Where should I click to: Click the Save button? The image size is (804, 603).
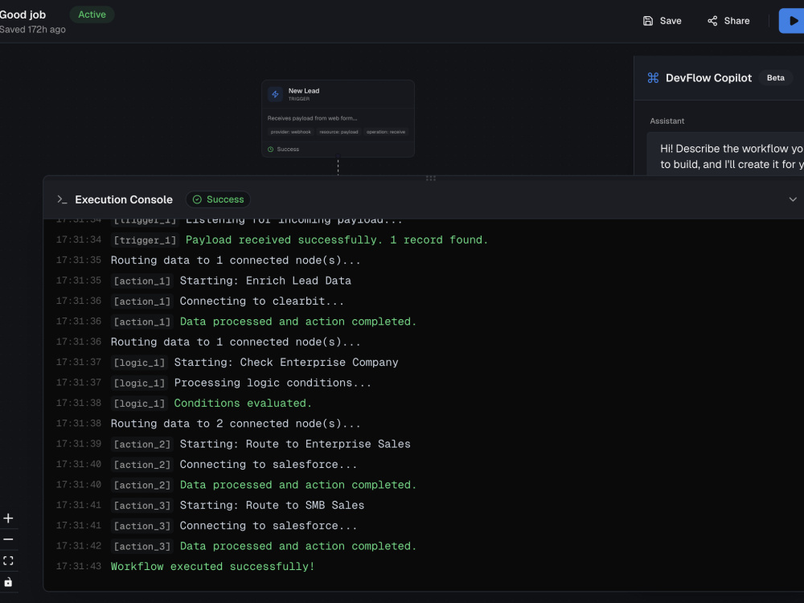(662, 21)
